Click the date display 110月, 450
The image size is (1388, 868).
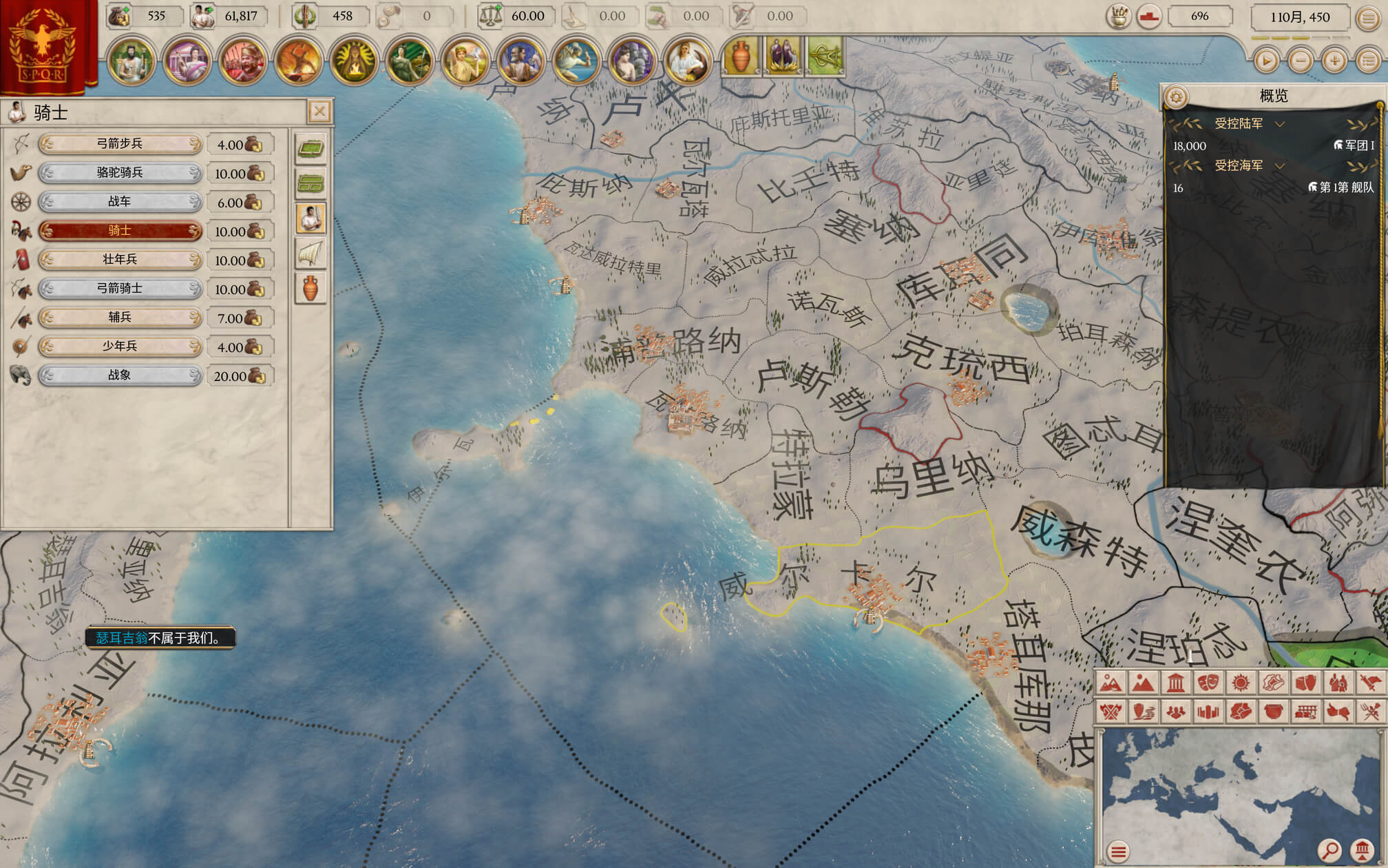pos(1300,17)
